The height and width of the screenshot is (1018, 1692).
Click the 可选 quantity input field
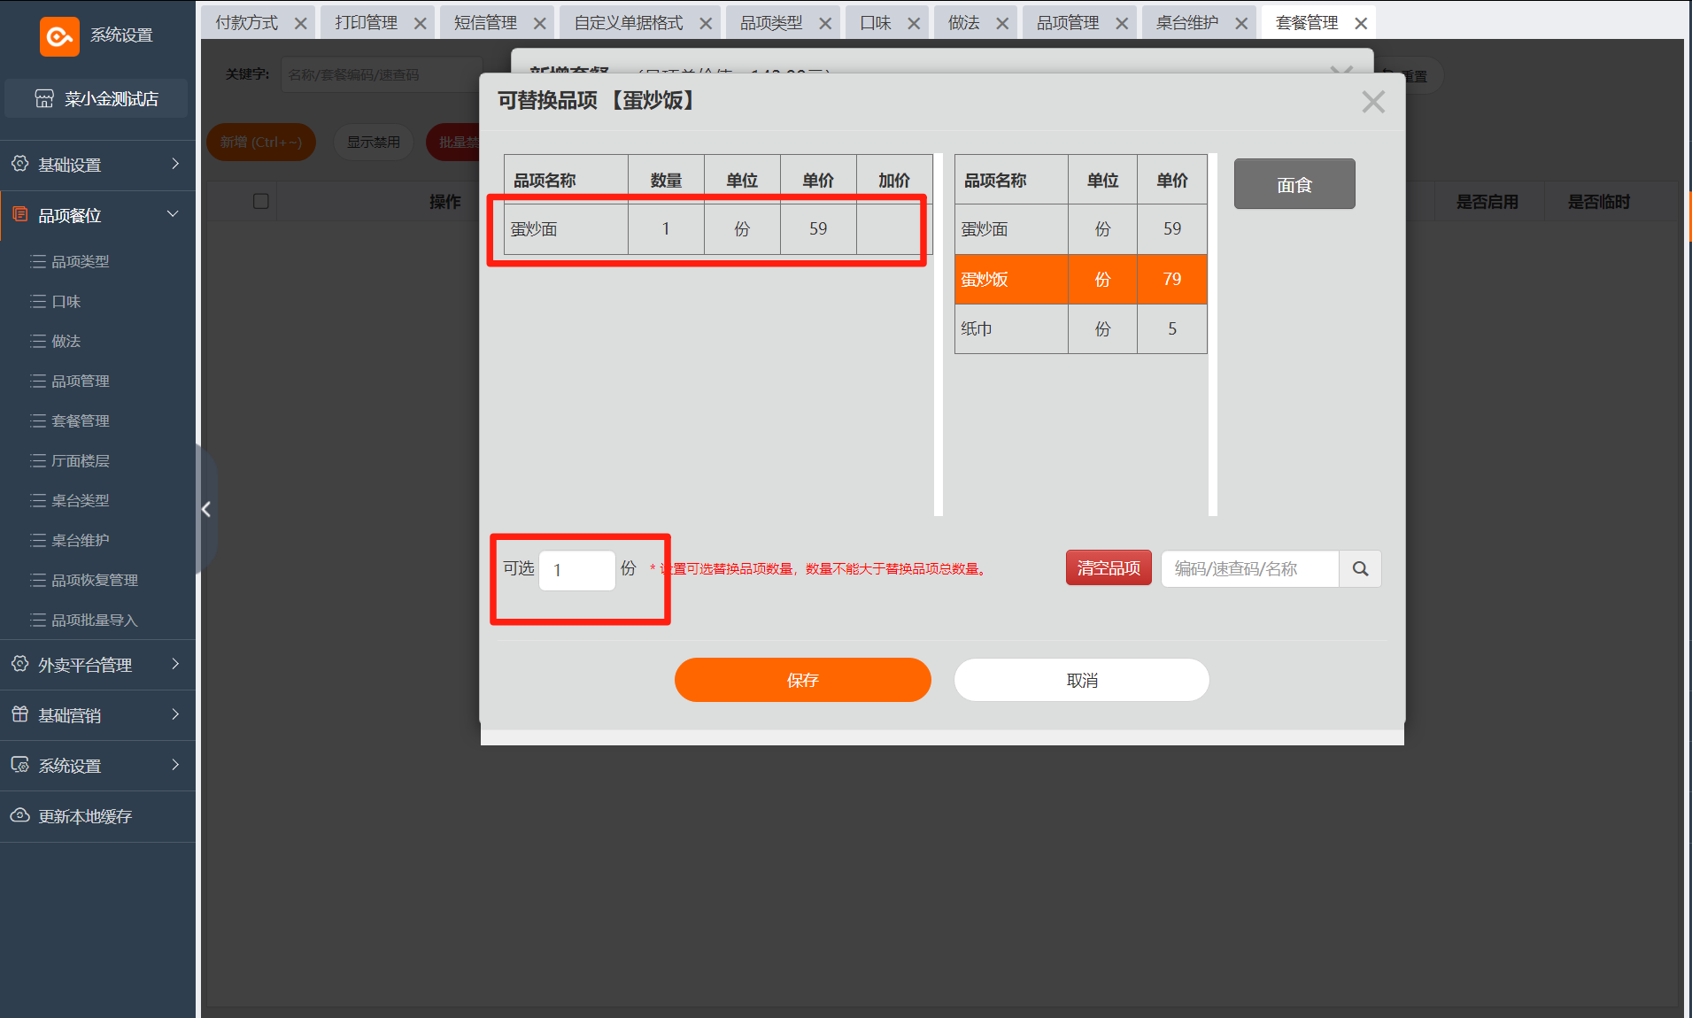[577, 570]
